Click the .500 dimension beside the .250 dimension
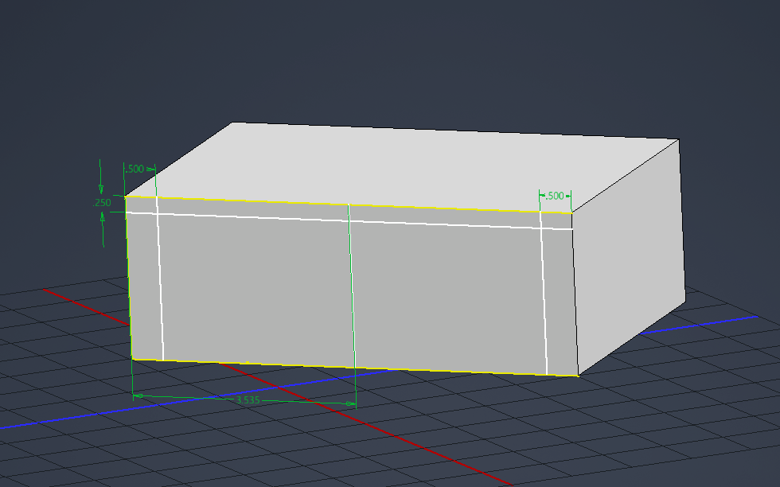780x487 pixels. 135,169
